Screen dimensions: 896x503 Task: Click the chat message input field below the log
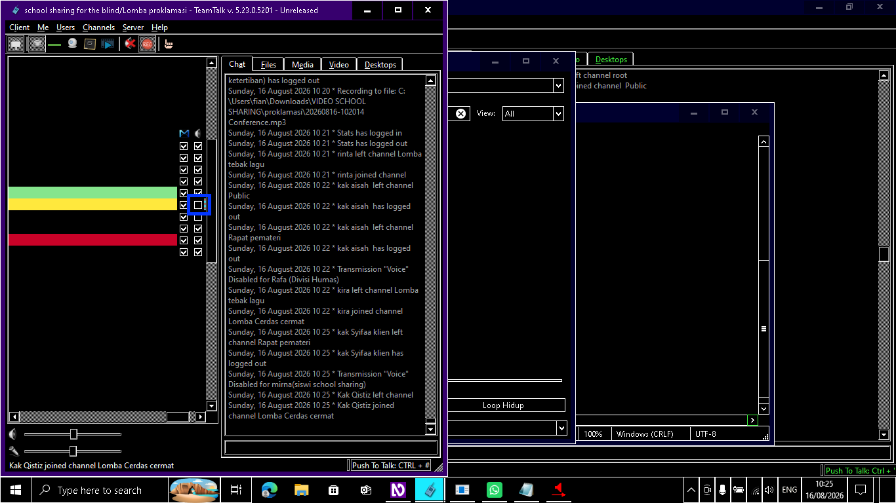[331, 447]
